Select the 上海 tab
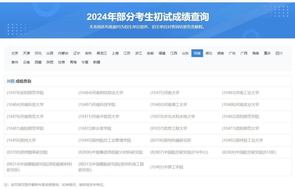The width and height of the screenshot is (295, 189). pos(115,53)
